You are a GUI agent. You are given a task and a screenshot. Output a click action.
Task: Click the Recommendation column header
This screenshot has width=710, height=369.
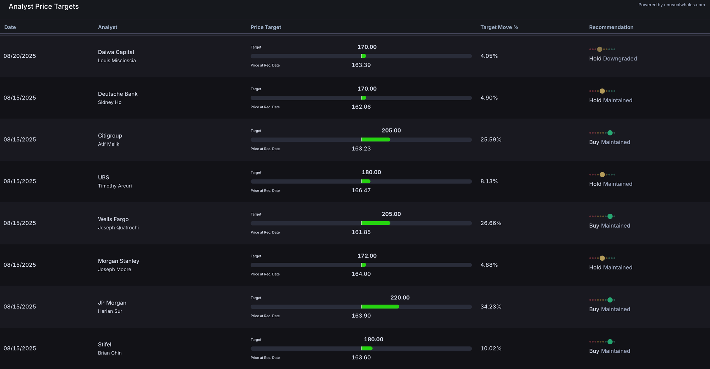[611, 27]
